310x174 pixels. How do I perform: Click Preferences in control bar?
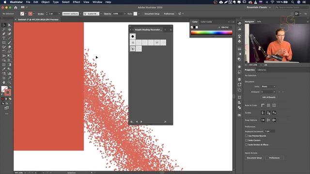pyautogui.click(x=169, y=14)
